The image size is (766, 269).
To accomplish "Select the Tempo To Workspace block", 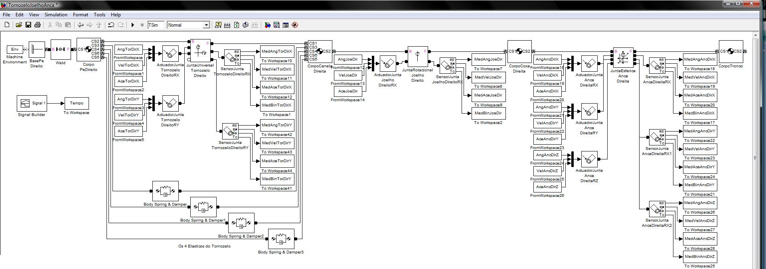I will (77, 103).
